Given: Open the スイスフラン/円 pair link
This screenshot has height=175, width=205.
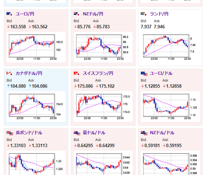Looking at the screenshot, I should pos(98,73).
